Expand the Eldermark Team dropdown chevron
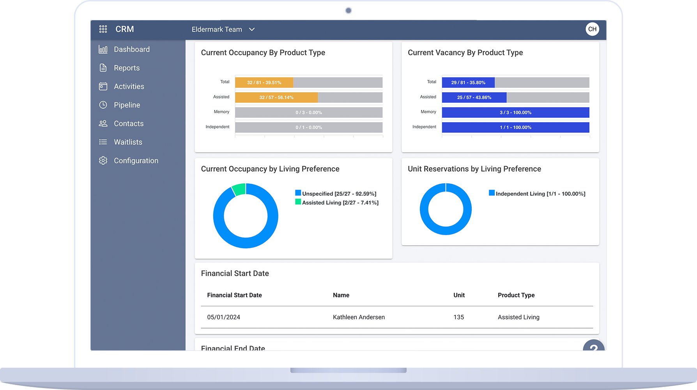The height and width of the screenshot is (390, 697). 252,30
